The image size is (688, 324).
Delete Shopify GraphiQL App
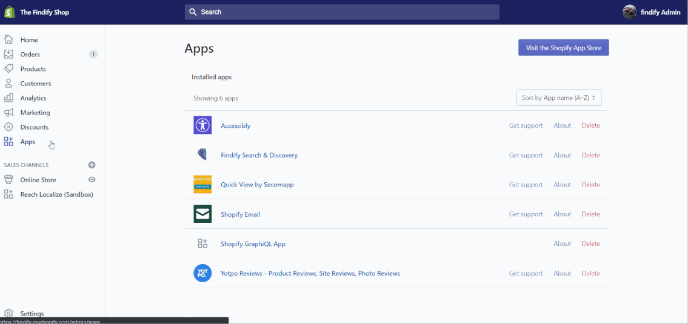[x=590, y=243]
